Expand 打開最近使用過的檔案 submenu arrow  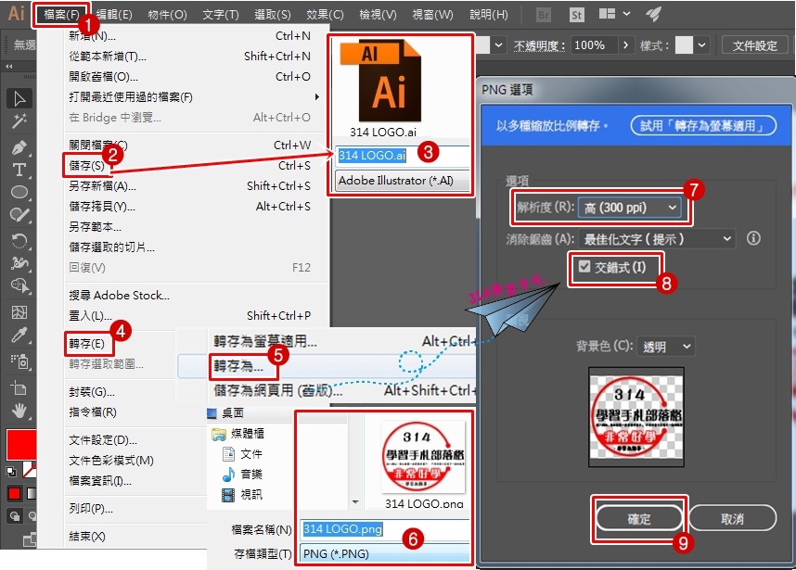(x=316, y=97)
